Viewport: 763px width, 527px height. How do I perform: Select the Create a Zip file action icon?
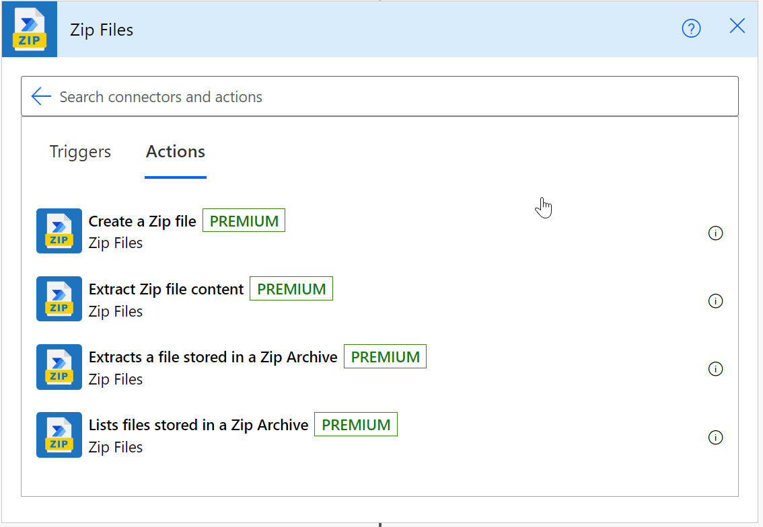point(59,231)
